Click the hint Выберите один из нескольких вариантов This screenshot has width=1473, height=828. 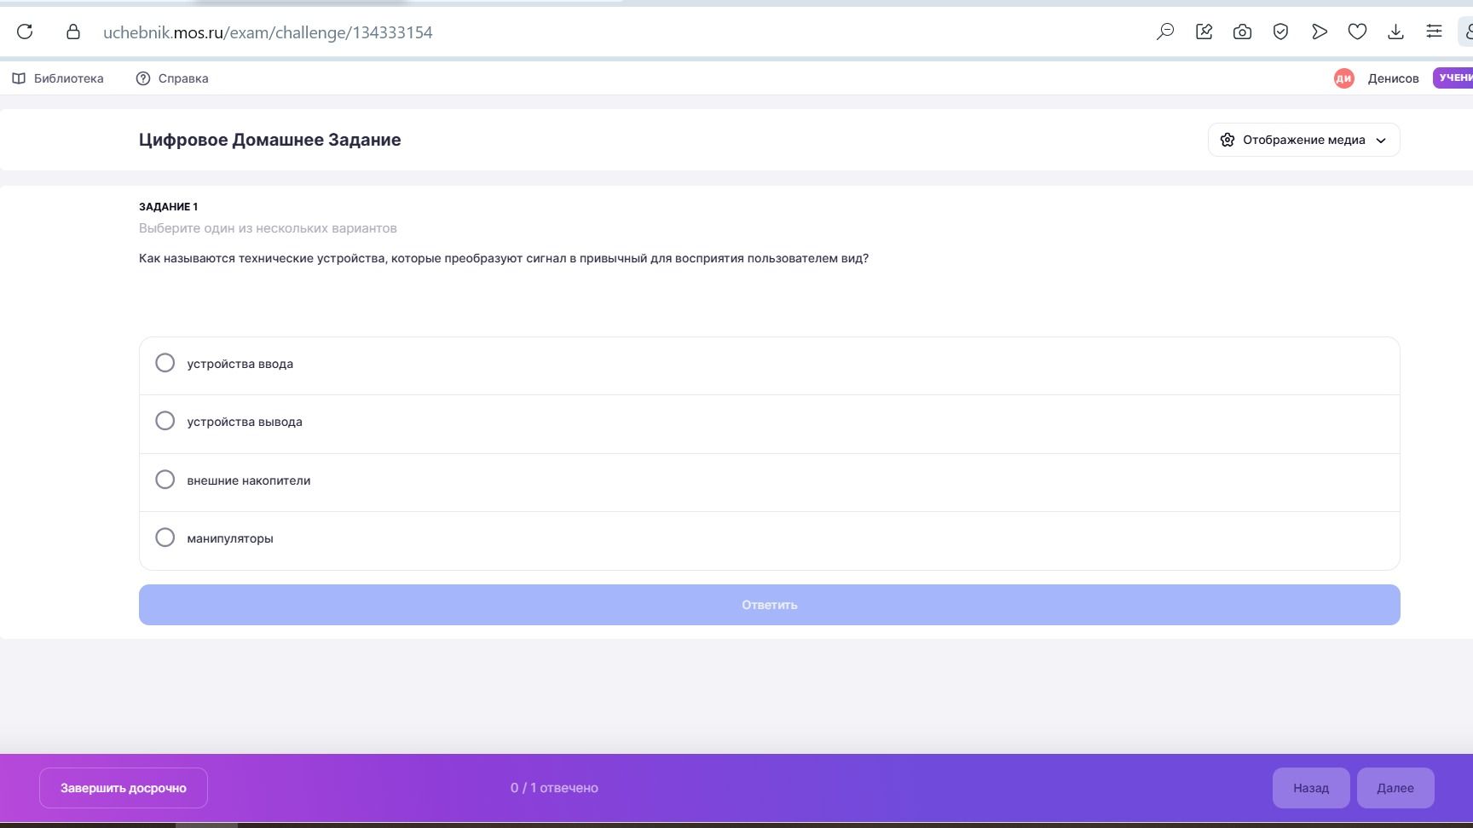click(268, 228)
